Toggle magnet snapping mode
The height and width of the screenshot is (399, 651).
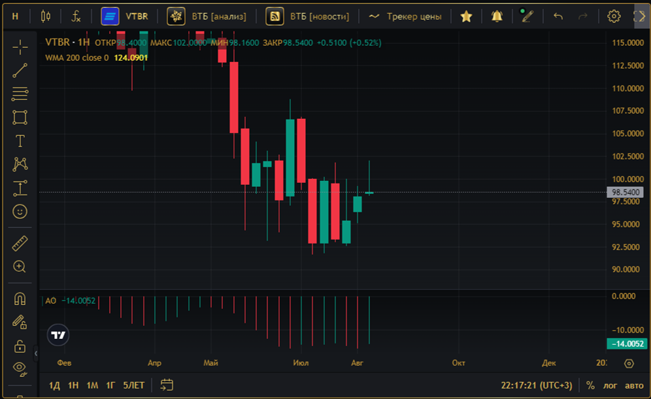[20, 298]
